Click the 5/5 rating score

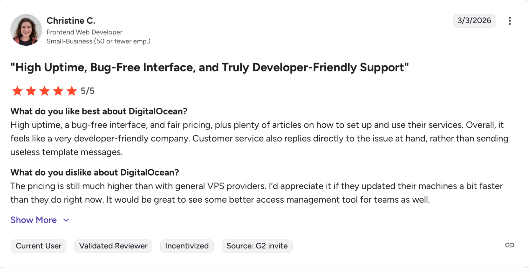pyautogui.click(x=88, y=91)
